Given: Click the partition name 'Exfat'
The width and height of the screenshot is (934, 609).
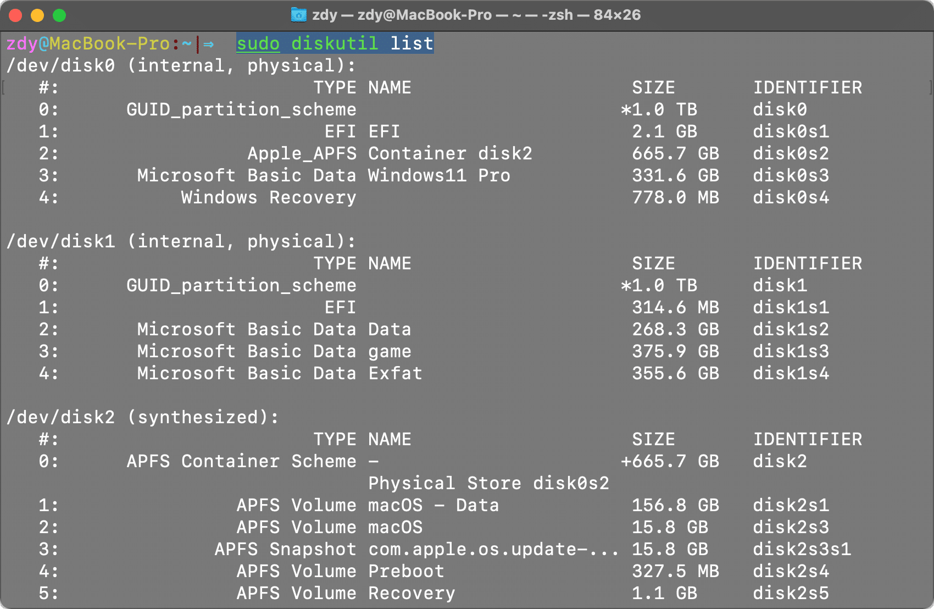Looking at the screenshot, I should (396, 374).
